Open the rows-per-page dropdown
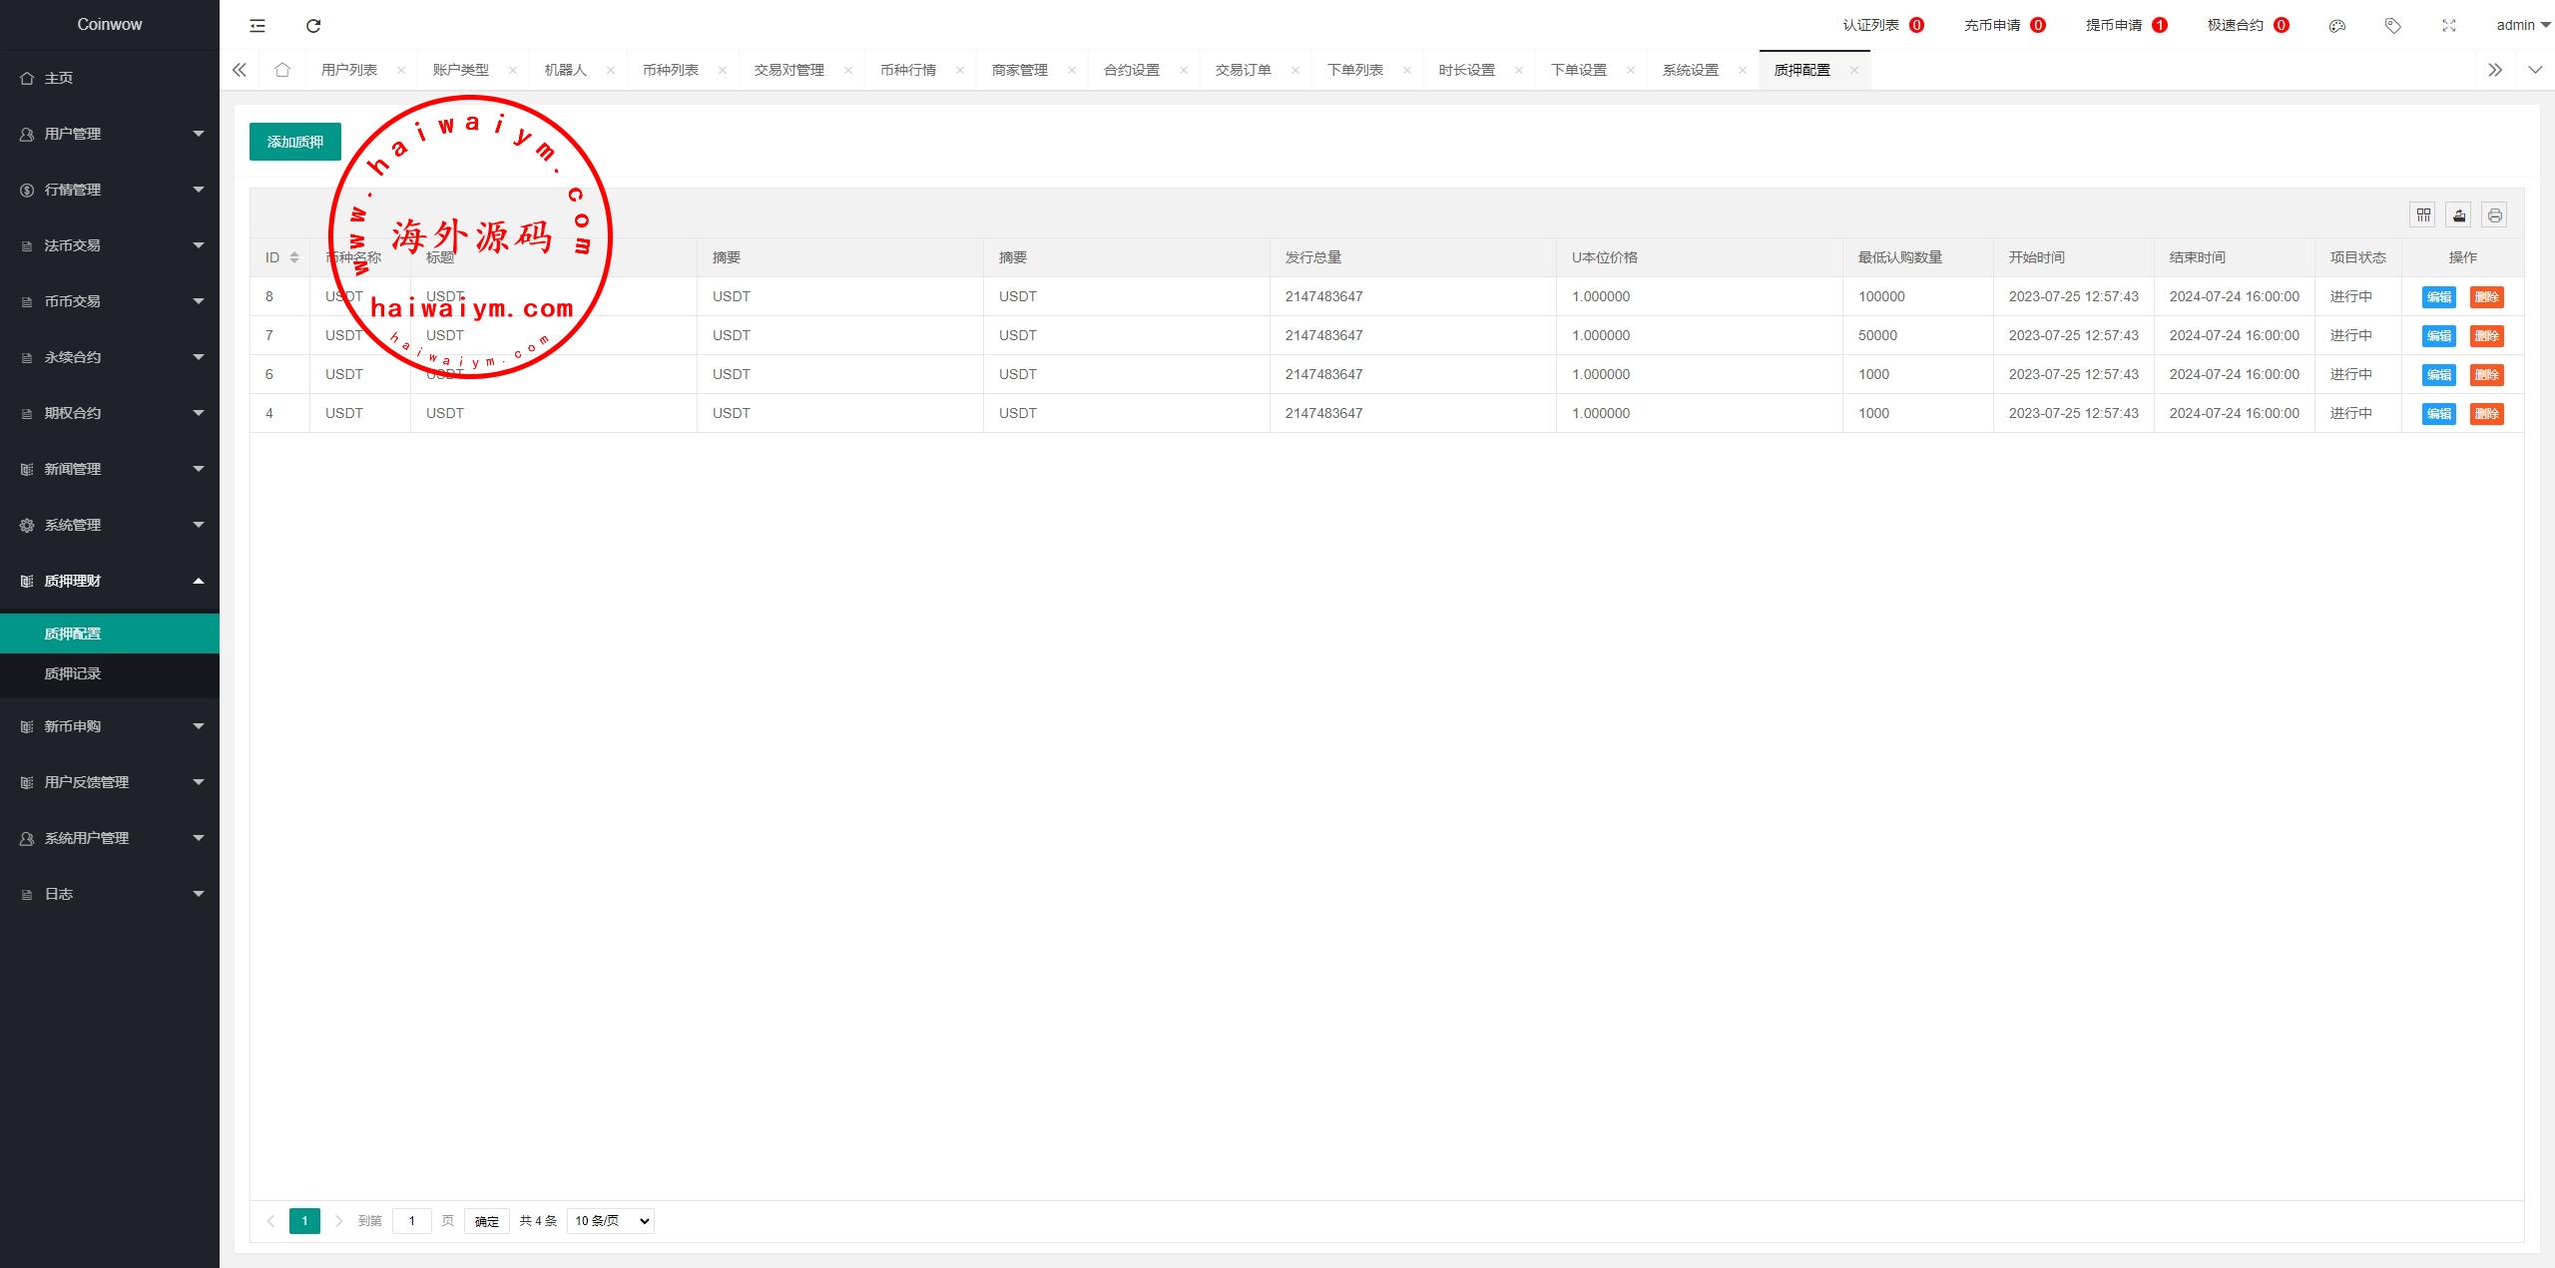The height and width of the screenshot is (1268, 2555). click(610, 1220)
